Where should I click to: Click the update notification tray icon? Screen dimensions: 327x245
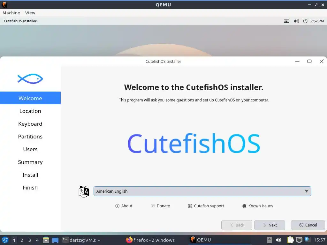(307, 240)
